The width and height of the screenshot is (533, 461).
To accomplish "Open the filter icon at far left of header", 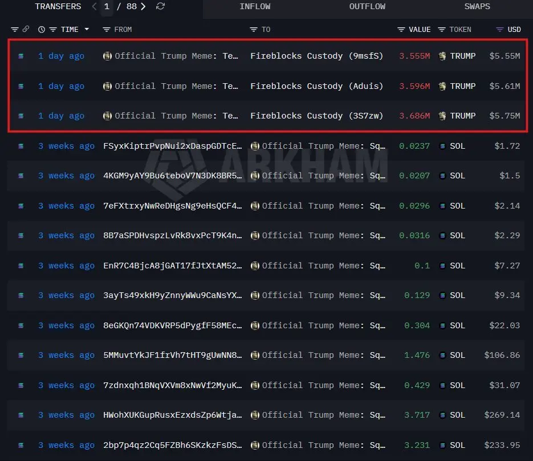I will click(15, 30).
